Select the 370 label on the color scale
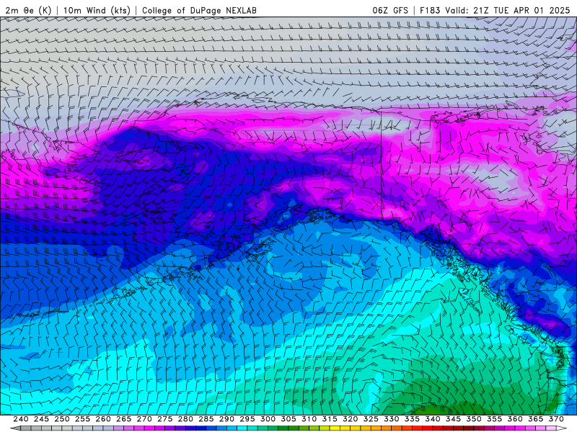Screen dimensions: 577x432 point(556,419)
